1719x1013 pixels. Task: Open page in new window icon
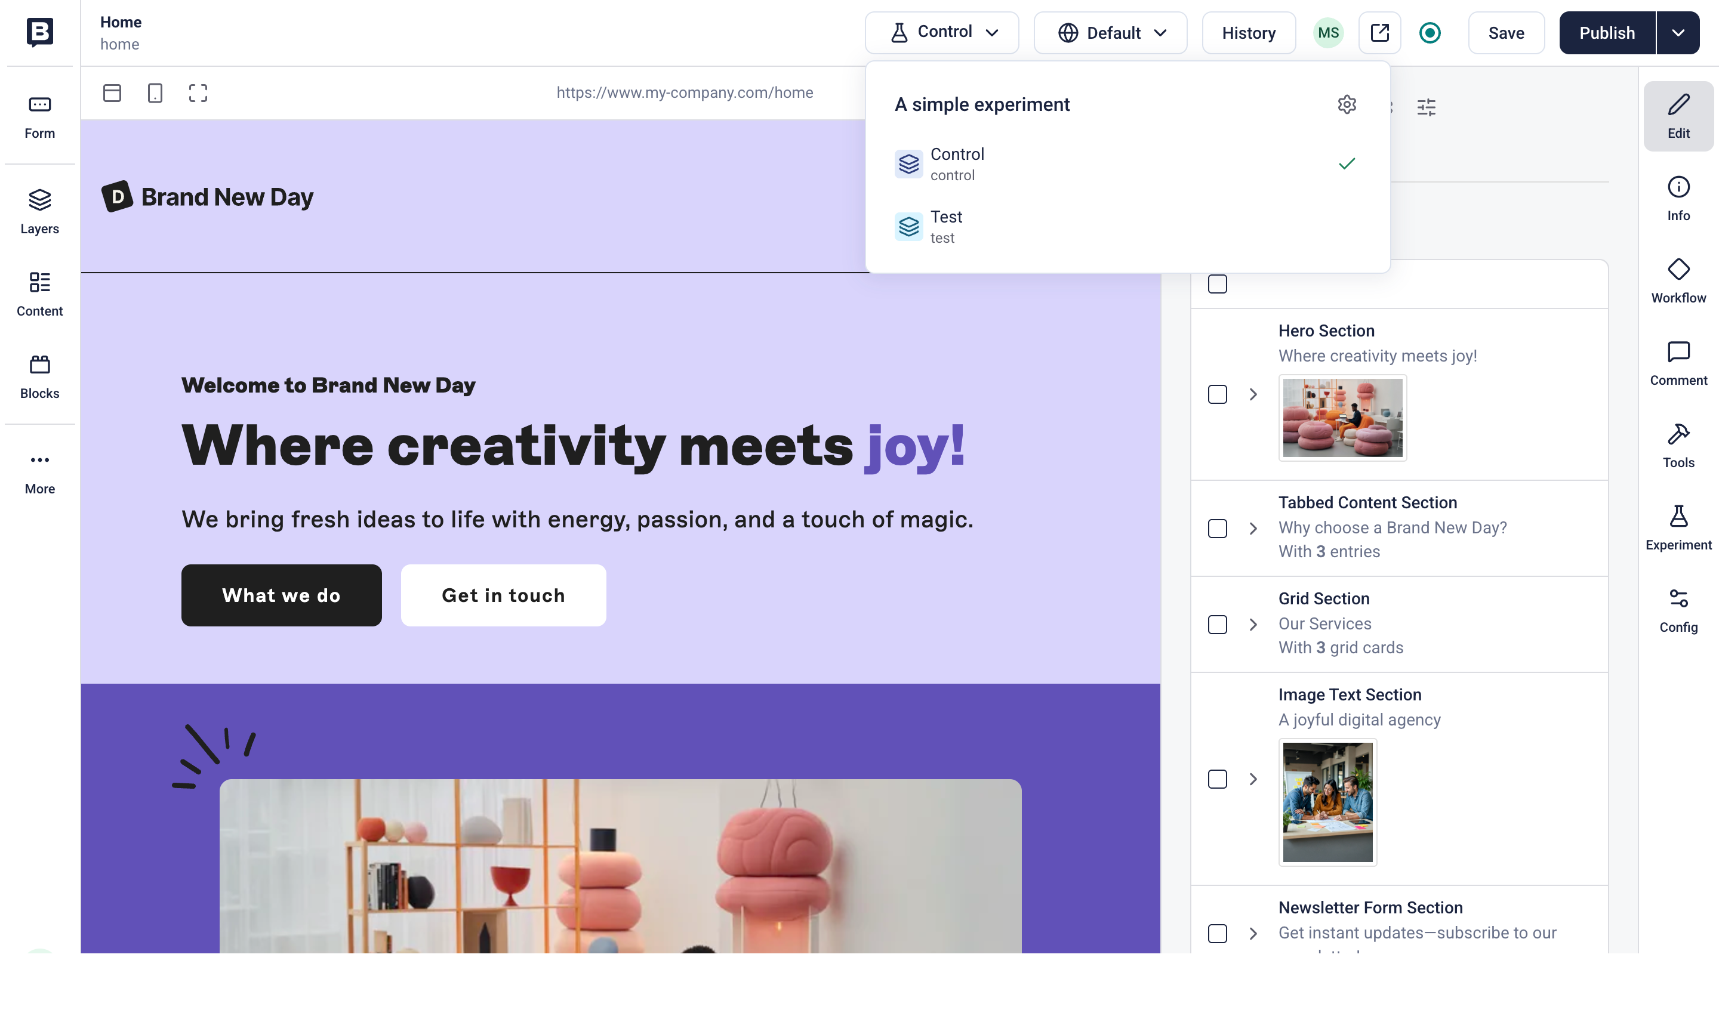point(1379,33)
